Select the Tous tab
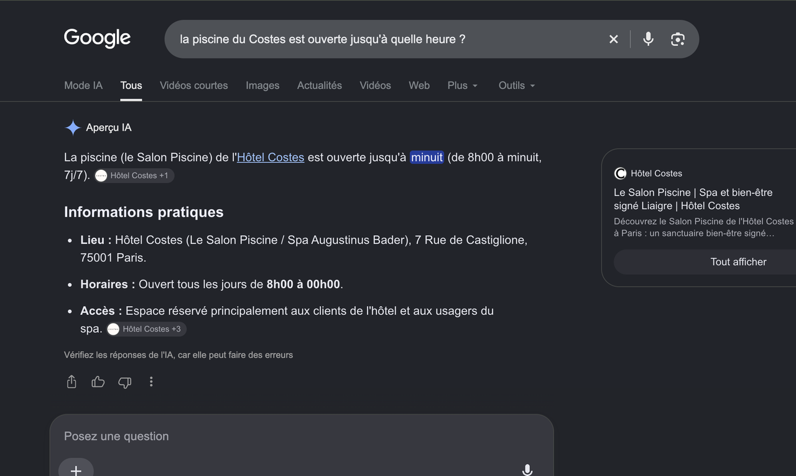The height and width of the screenshot is (476, 796). [131, 85]
